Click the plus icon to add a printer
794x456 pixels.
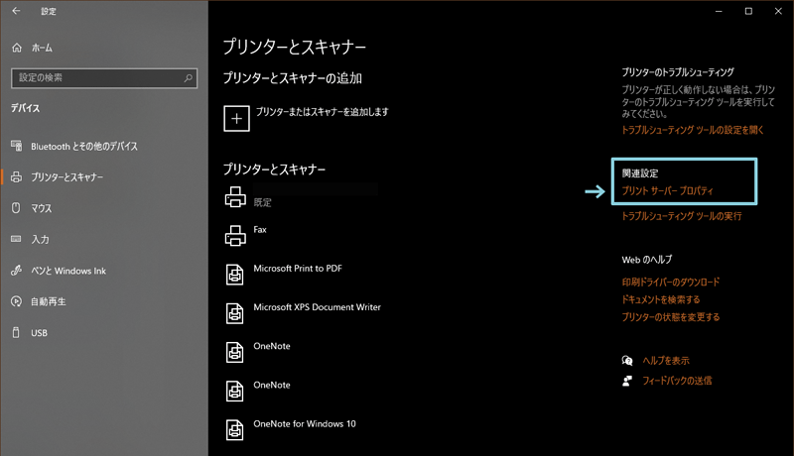coord(236,118)
